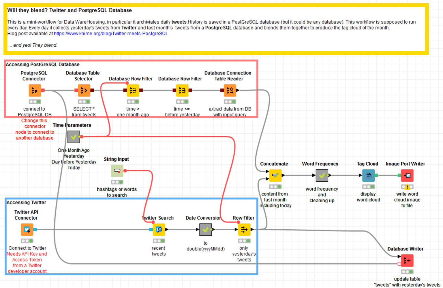Click the 'update table tweets' Database Writer label
The image size is (443, 288).
tap(407, 282)
